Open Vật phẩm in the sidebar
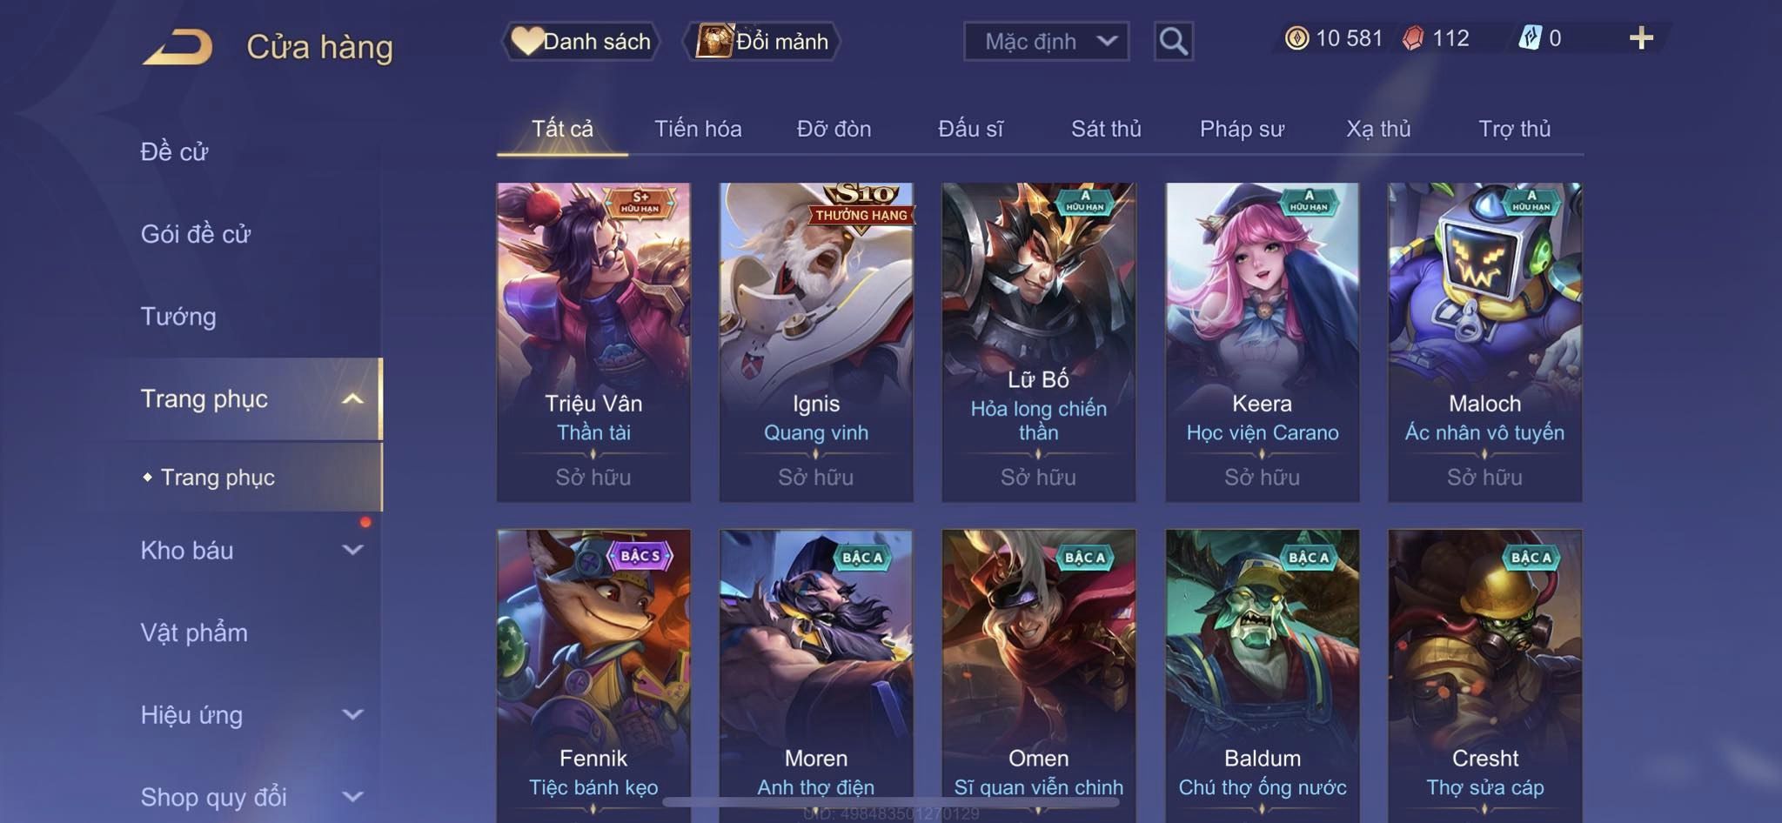This screenshot has height=823, width=1782. [x=194, y=632]
